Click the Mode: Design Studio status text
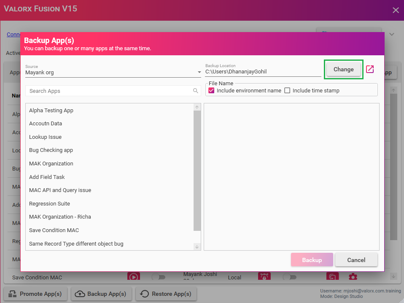Viewport: 404px width, 303px height. [x=342, y=296]
